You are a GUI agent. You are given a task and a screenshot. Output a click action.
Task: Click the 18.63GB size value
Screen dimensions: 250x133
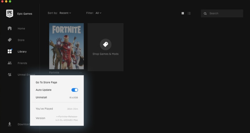click(74, 98)
